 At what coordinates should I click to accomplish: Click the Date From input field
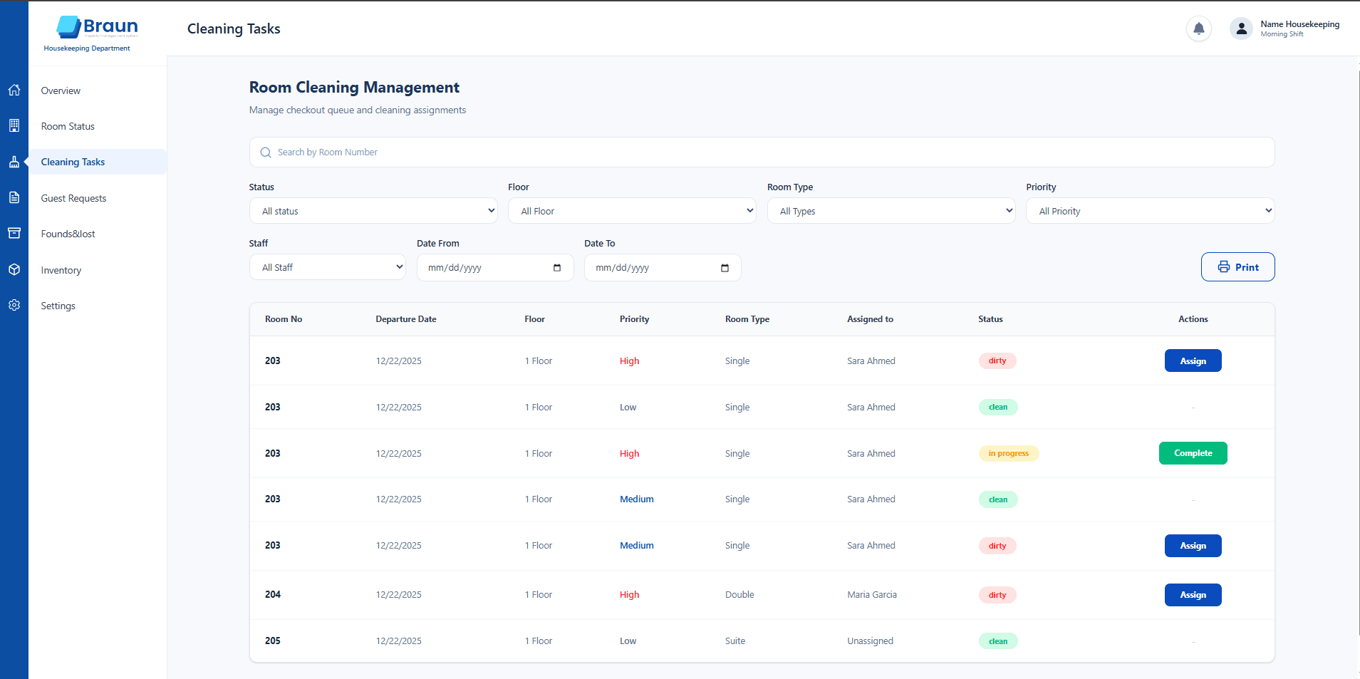coord(495,268)
